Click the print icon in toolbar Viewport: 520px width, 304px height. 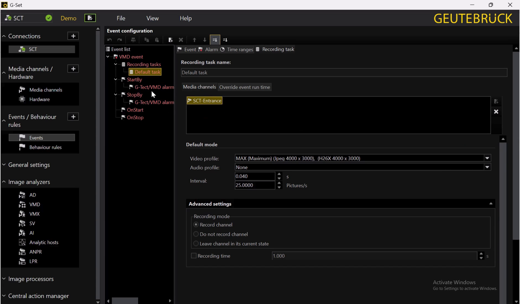(133, 40)
